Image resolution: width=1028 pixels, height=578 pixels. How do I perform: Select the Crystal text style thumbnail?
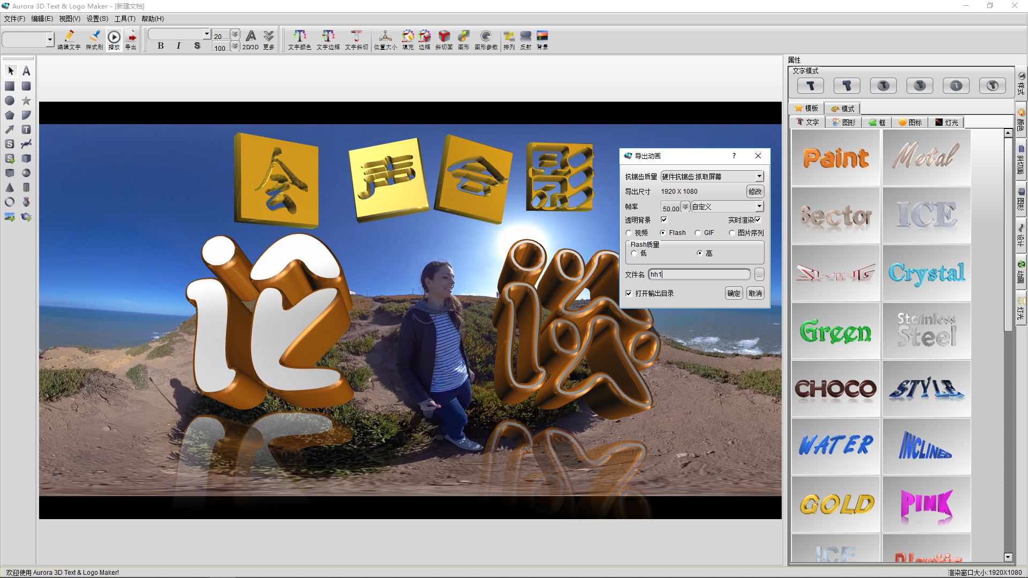[x=926, y=273]
